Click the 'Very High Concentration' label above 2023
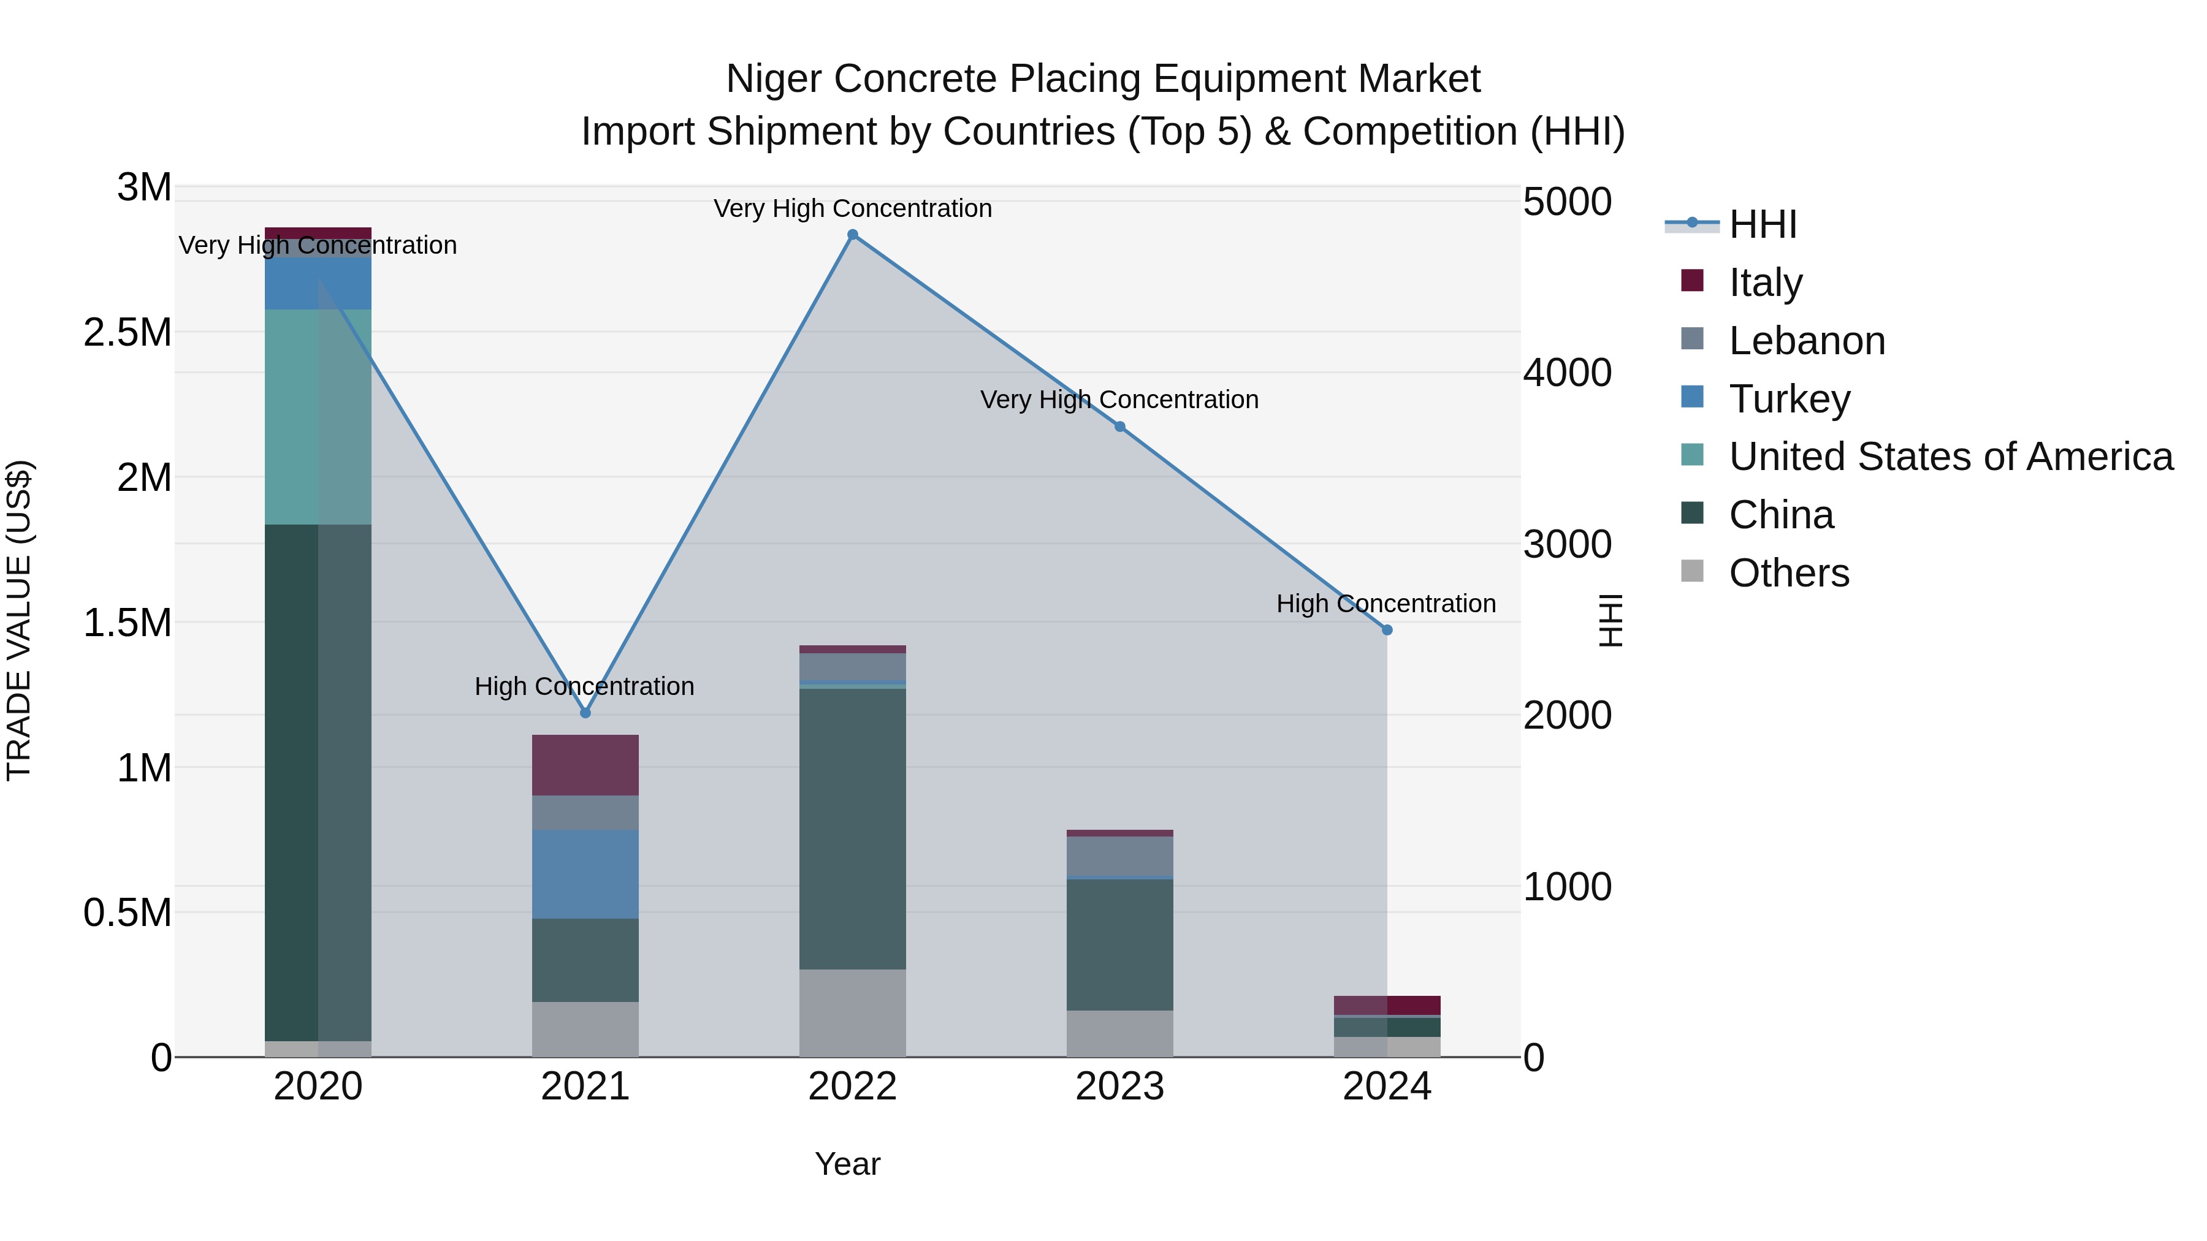 coord(1119,399)
